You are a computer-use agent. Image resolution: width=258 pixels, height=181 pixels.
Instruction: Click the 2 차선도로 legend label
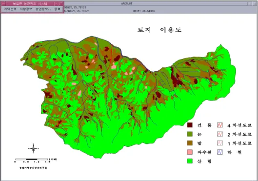239,135
